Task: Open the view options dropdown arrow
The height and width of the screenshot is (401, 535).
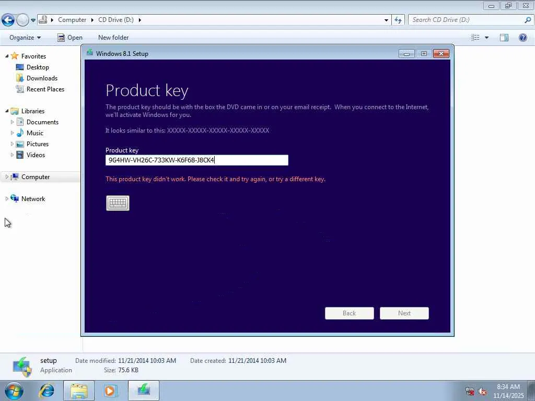Action: (486, 38)
